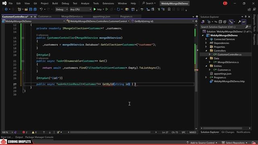Click Solution Explorer horizontal scrollbar
This screenshot has height=145, width=258.
click(x=223, y=128)
